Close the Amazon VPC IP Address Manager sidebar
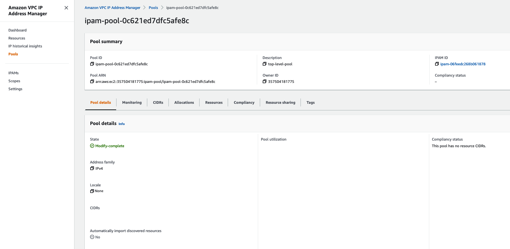 click(x=66, y=7)
